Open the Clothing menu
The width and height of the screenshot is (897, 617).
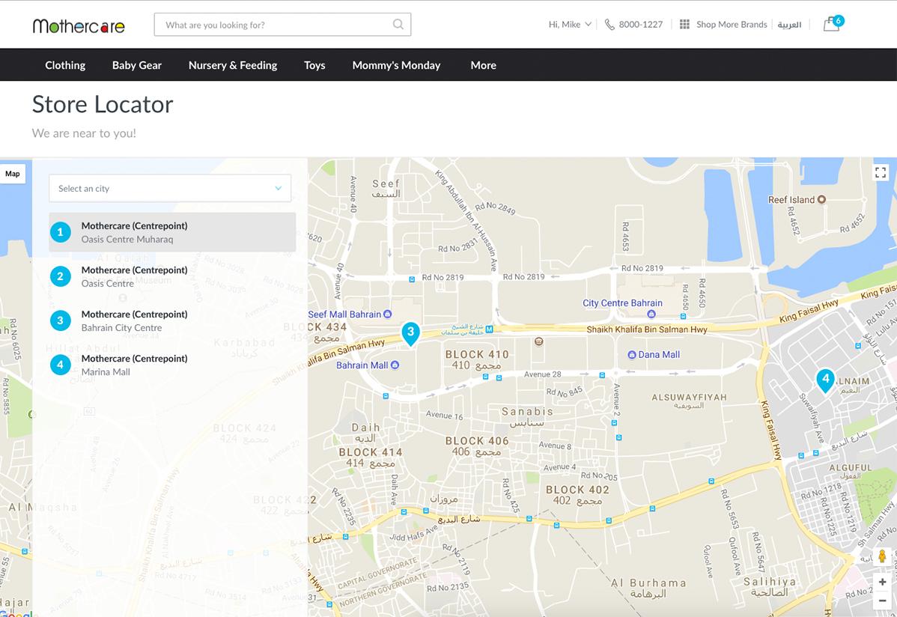(x=65, y=65)
